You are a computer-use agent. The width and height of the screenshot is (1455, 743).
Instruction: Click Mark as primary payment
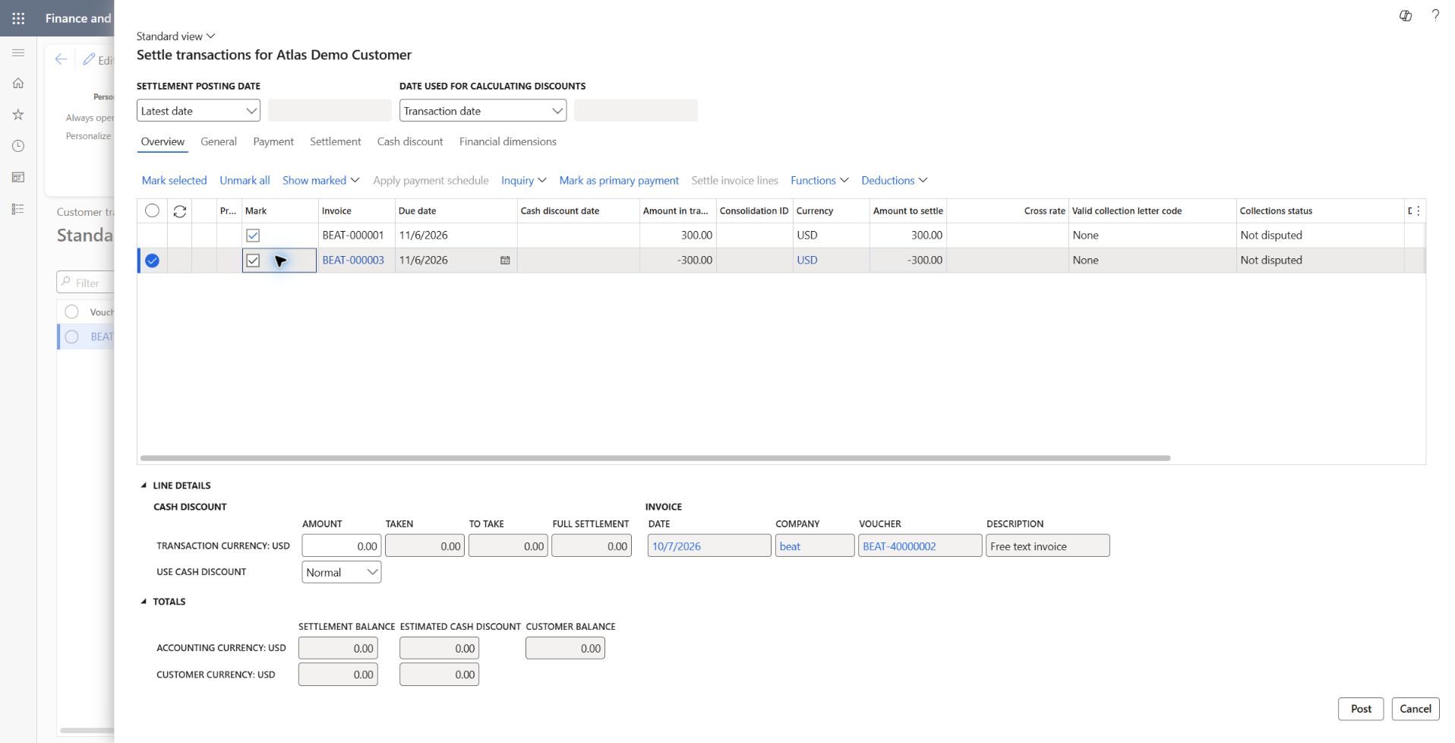[x=619, y=181]
